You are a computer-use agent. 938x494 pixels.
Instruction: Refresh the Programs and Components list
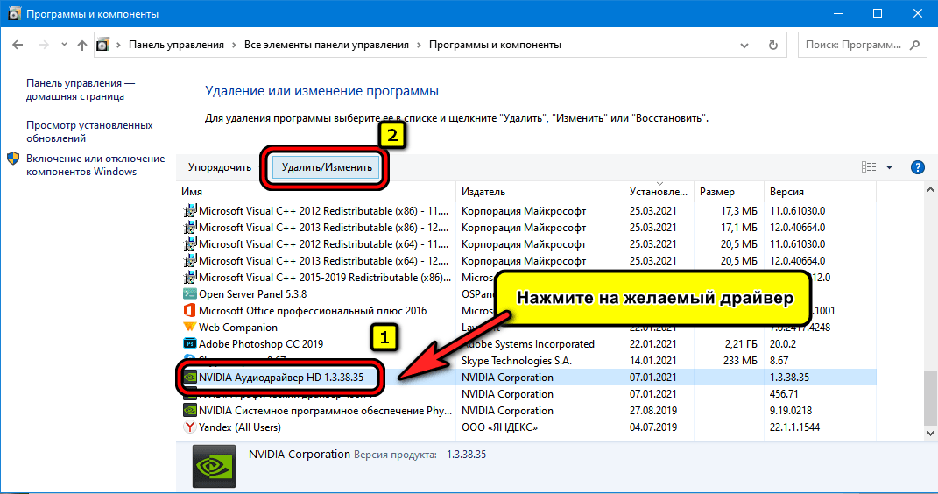pyautogui.click(x=772, y=45)
